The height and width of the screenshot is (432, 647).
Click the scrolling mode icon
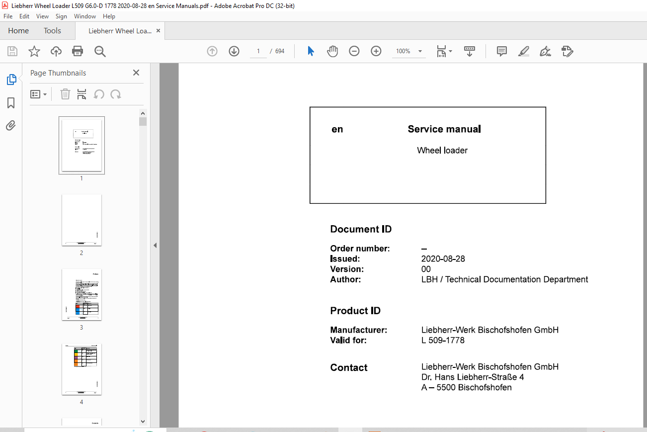point(470,51)
